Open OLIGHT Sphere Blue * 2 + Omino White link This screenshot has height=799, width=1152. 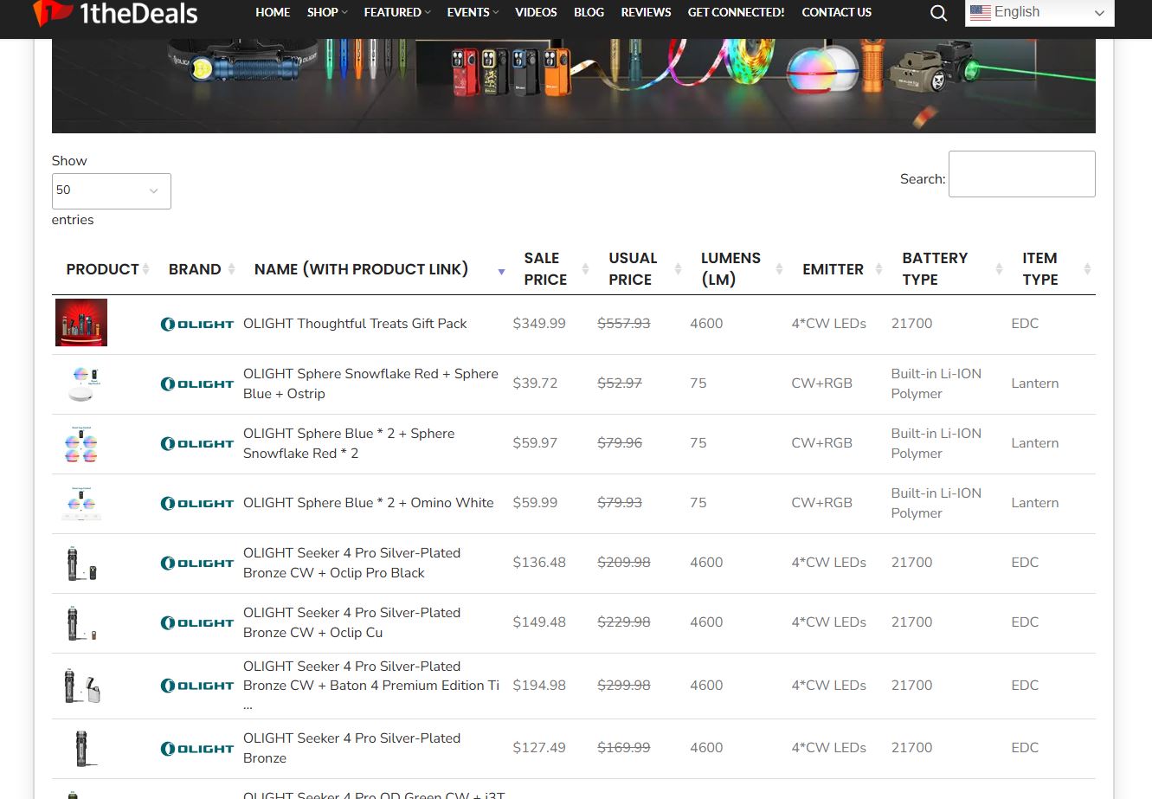point(368,503)
